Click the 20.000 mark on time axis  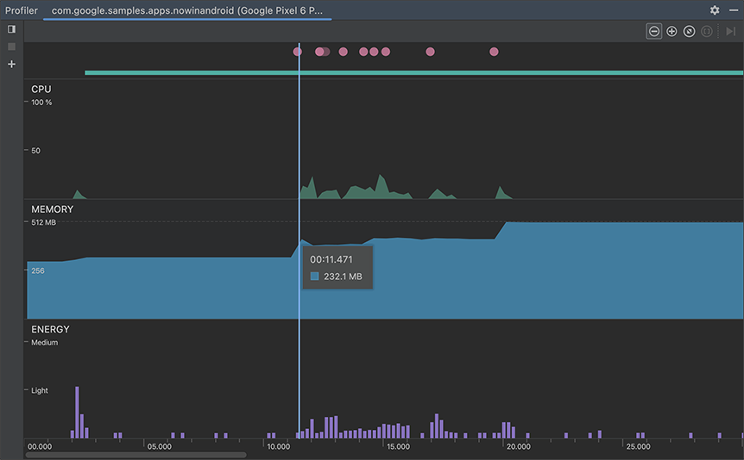[518, 446]
